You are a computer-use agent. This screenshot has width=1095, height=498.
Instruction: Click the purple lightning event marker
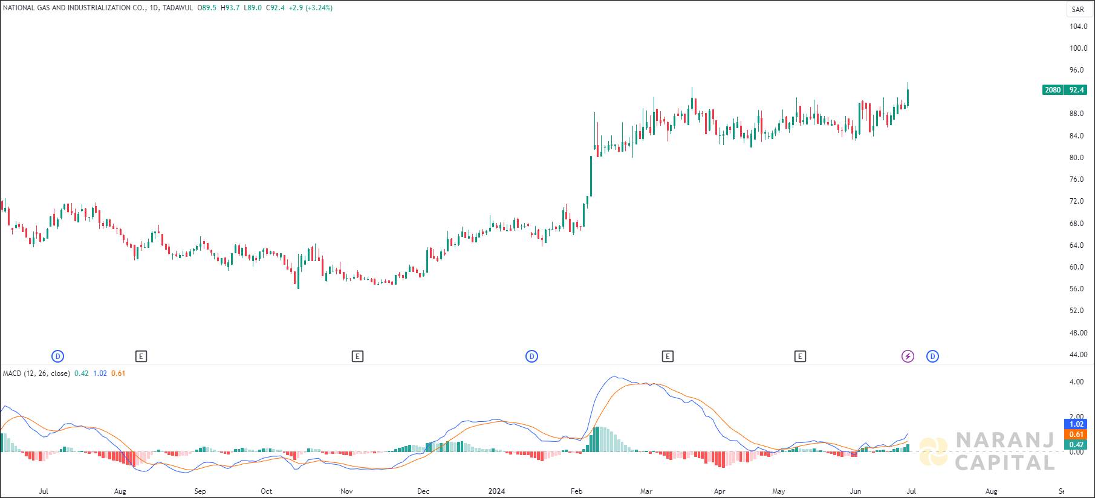coord(908,357)
